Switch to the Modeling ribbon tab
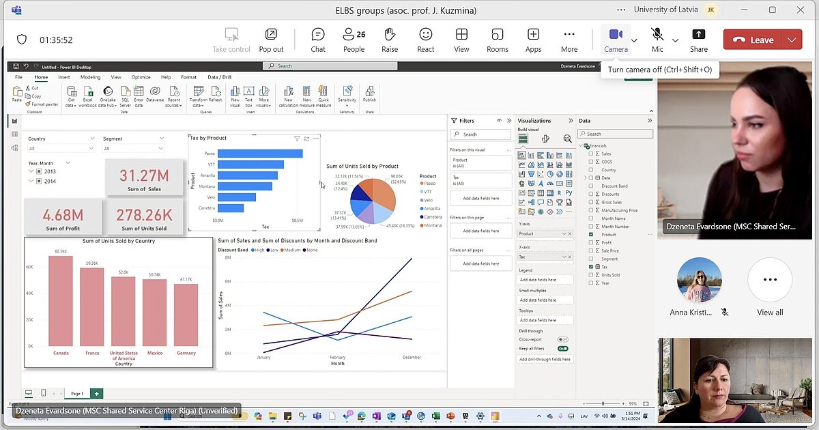 pos(90,77)
